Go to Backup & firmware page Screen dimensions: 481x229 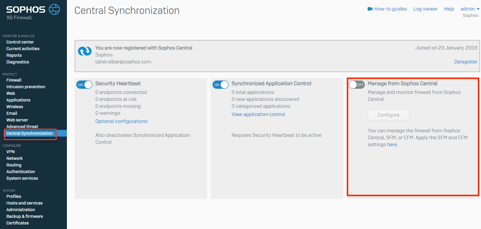tap(25, 216)
